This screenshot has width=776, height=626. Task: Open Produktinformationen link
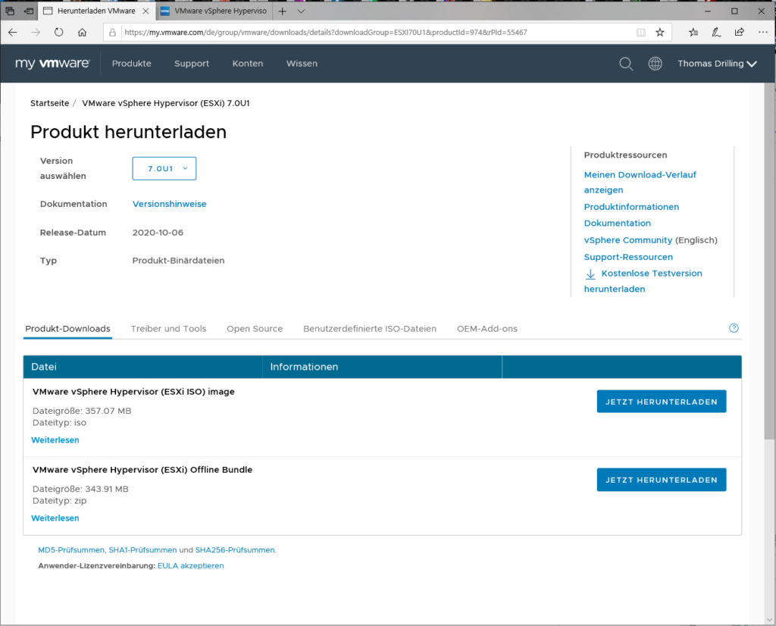[x=631, y=207]
